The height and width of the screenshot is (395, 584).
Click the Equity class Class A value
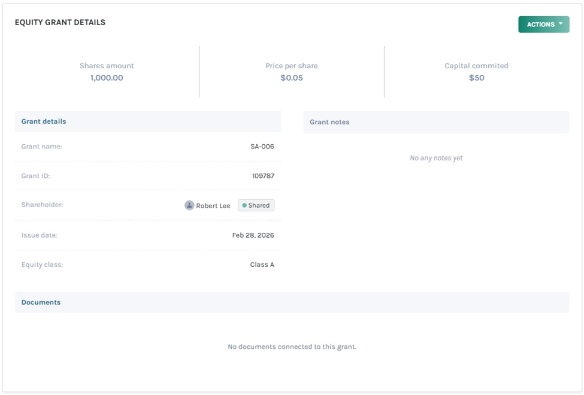click(x=261, y=264)
